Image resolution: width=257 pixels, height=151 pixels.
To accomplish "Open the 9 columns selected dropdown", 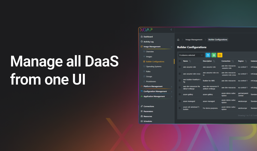I will click(x=191, y=55).
